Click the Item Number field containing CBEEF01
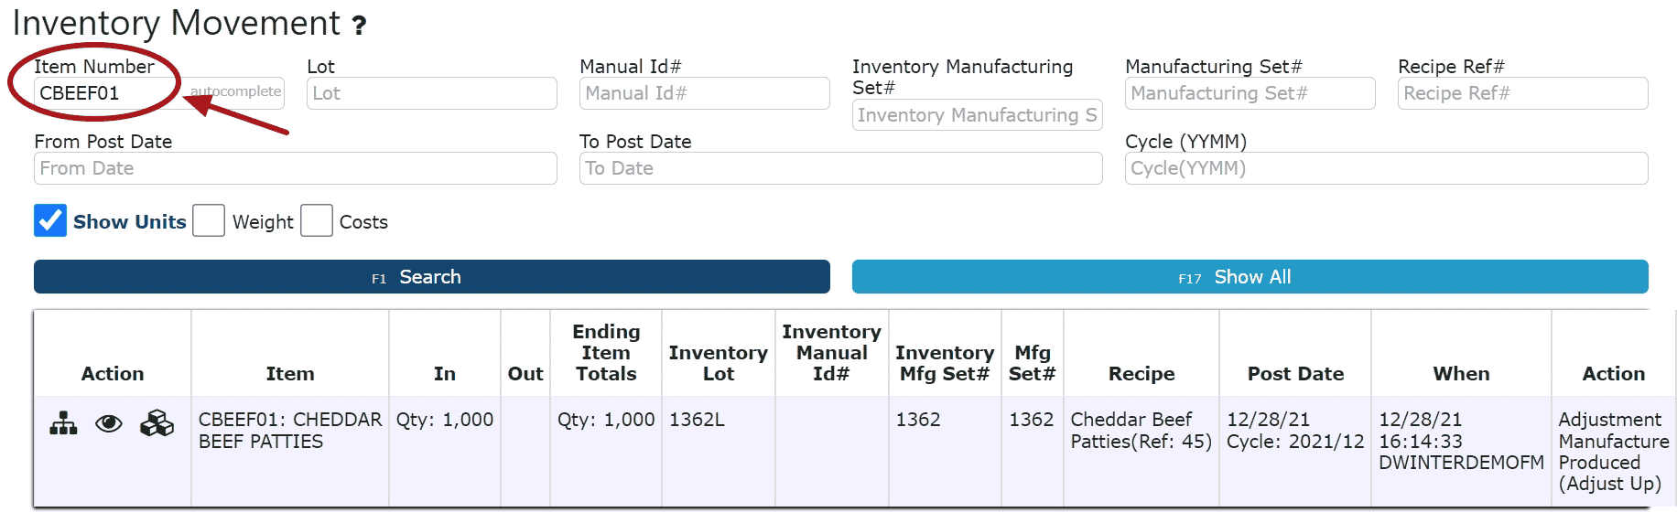 (105, 93)
